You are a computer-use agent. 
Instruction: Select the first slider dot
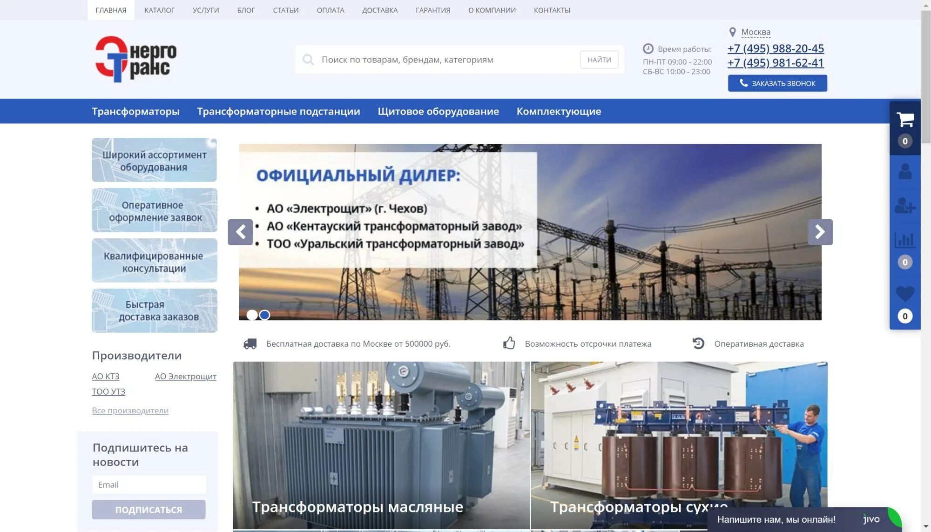(x=252, y=315)
